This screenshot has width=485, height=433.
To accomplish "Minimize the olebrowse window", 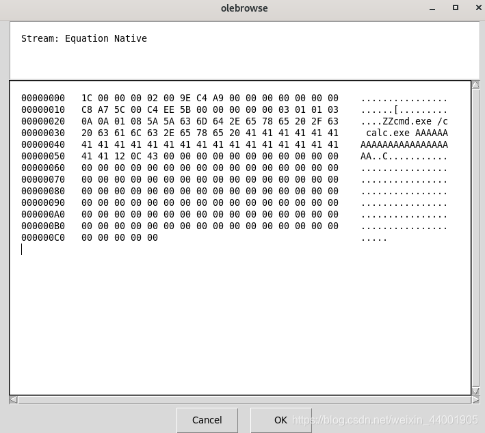I will click(432, 8).
